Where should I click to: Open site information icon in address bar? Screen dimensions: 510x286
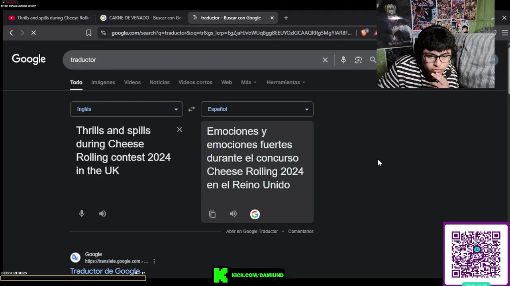tap(103, 33)
